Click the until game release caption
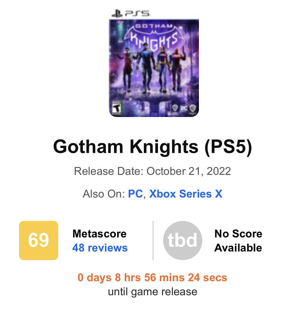This screenshot has height=314, width=305. pyautogui.click(x=152, y=292)
